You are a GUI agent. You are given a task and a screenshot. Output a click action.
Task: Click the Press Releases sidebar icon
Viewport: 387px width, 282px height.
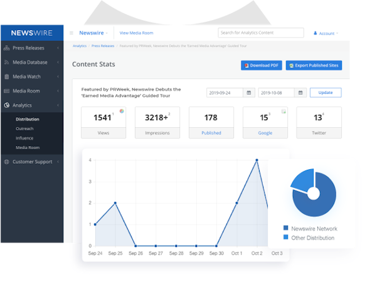pyautogui.click(x=7, y=48)
